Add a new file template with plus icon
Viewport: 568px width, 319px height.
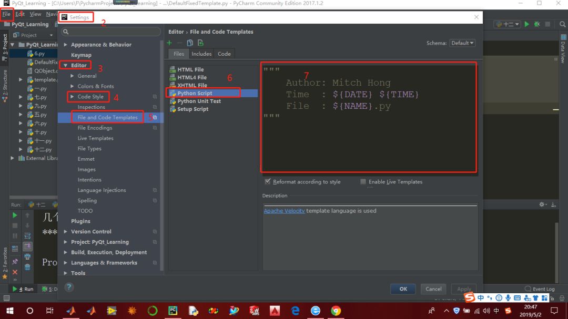coord(169,43)
